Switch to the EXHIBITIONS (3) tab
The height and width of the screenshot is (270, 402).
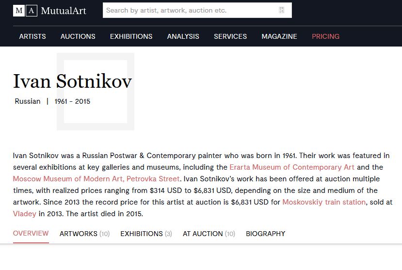(x=146, y=234)
